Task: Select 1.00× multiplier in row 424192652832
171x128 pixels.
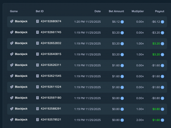Action: (140, 44)
